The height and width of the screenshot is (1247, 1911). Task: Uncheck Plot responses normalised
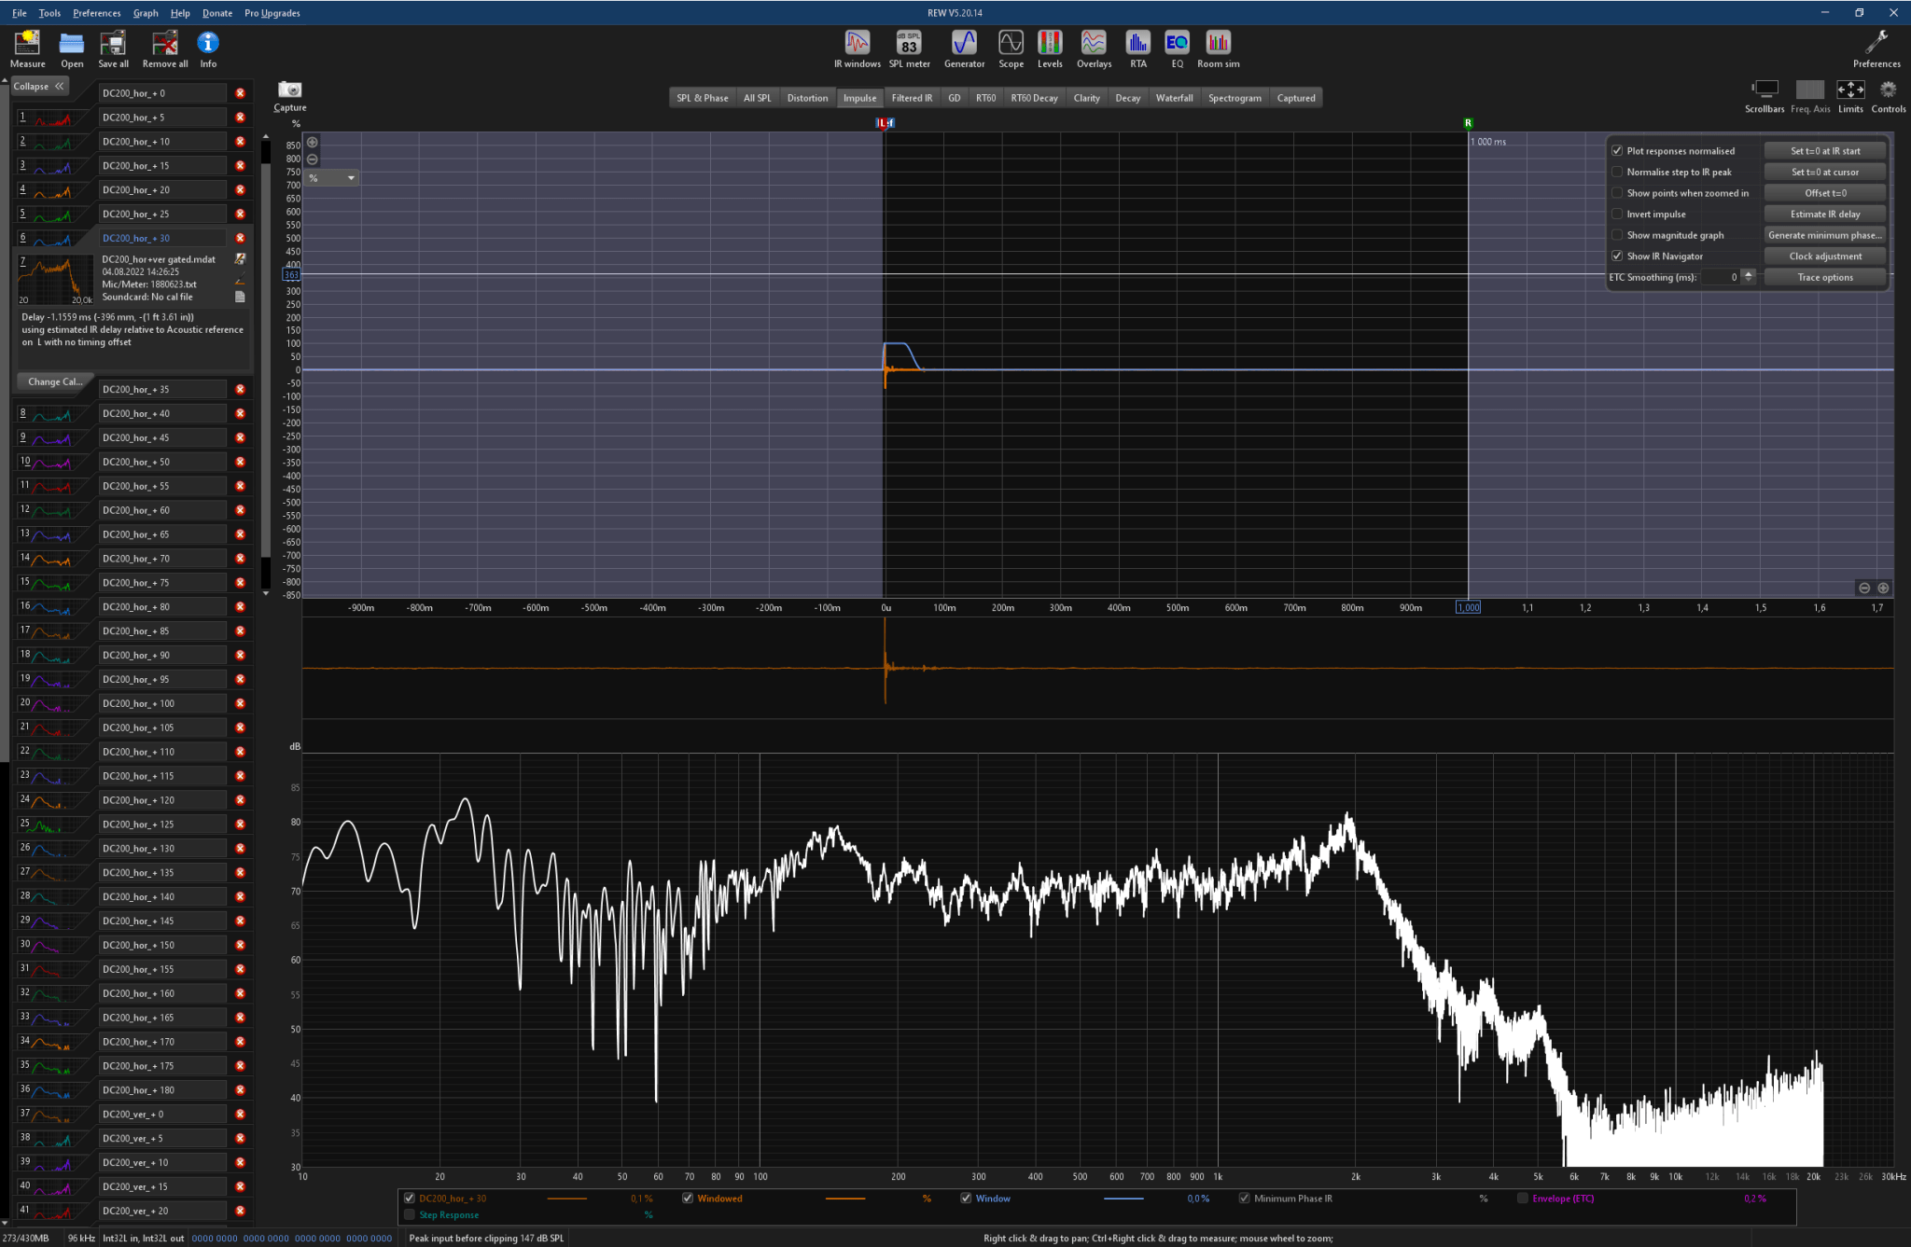1617,150
